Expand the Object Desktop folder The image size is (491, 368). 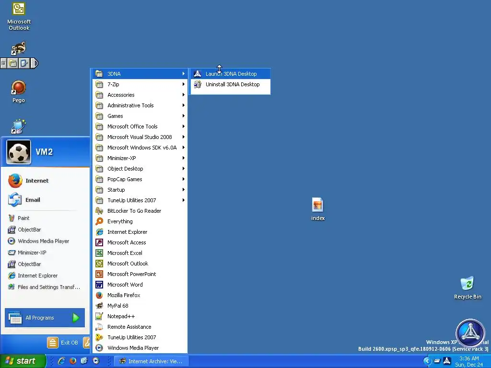(x=140, y=169)
